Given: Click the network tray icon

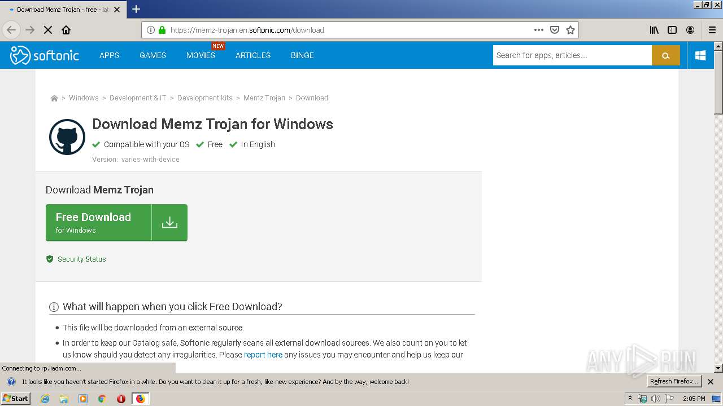Looking at the screenshot, I should [642, 399].
